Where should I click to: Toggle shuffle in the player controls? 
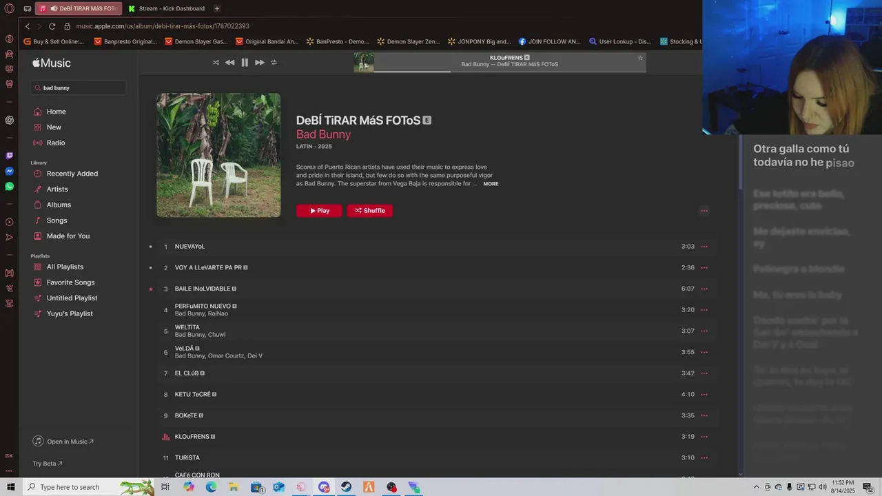216,63
